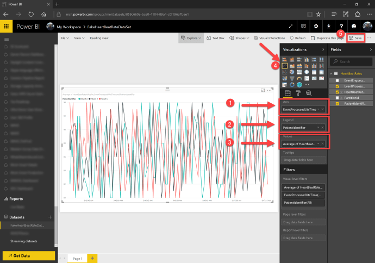
Task: Search the Fields list
Action: [x=351, y=61]
